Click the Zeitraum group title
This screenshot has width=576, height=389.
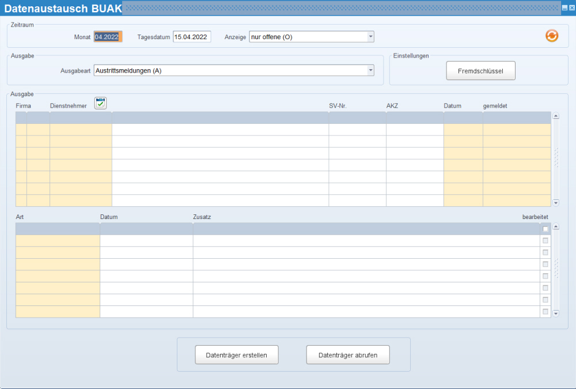[22, 25]
